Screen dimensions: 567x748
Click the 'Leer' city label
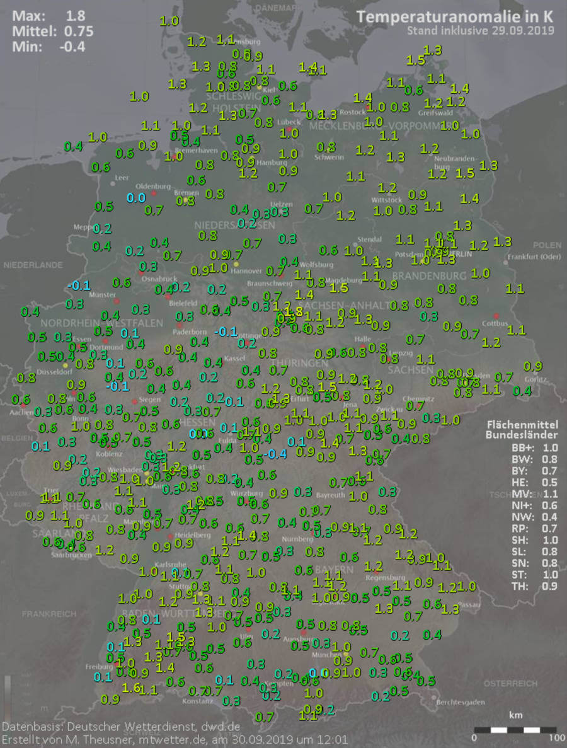pos(122,178)
